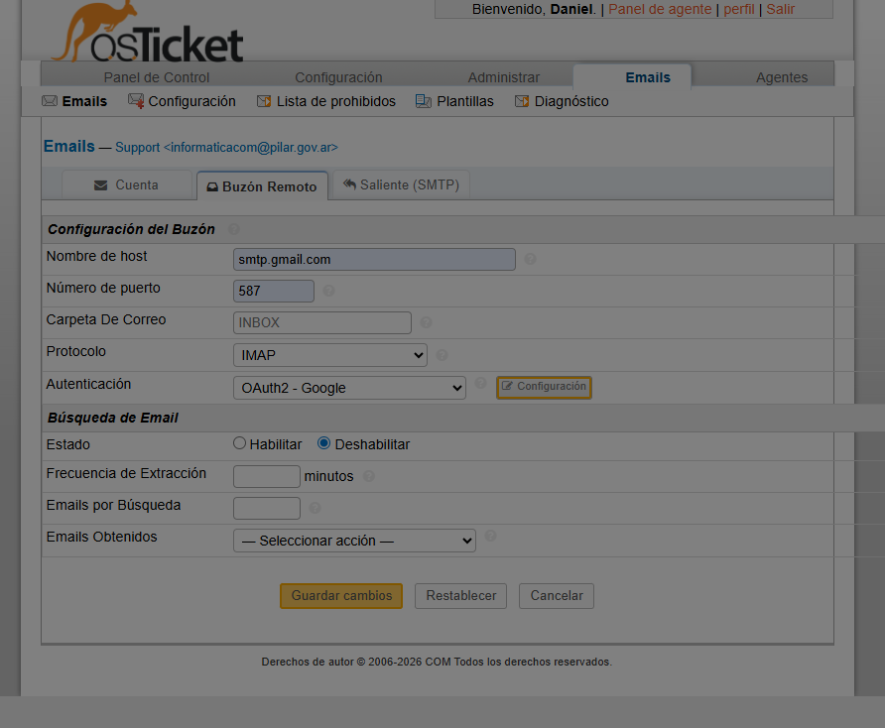Open the Diagnóstico submenu item
This screenshot has width=885, height=728.
tap(562, 101)
